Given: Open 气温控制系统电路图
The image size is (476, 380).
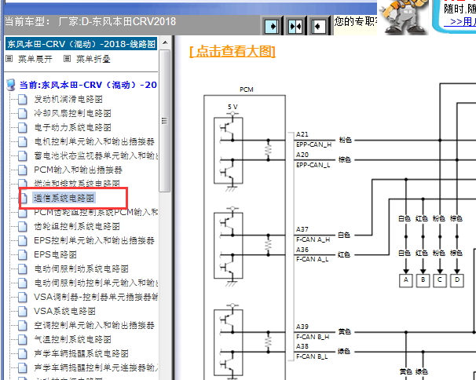Looking at the screenshot, I should [72, 339].
